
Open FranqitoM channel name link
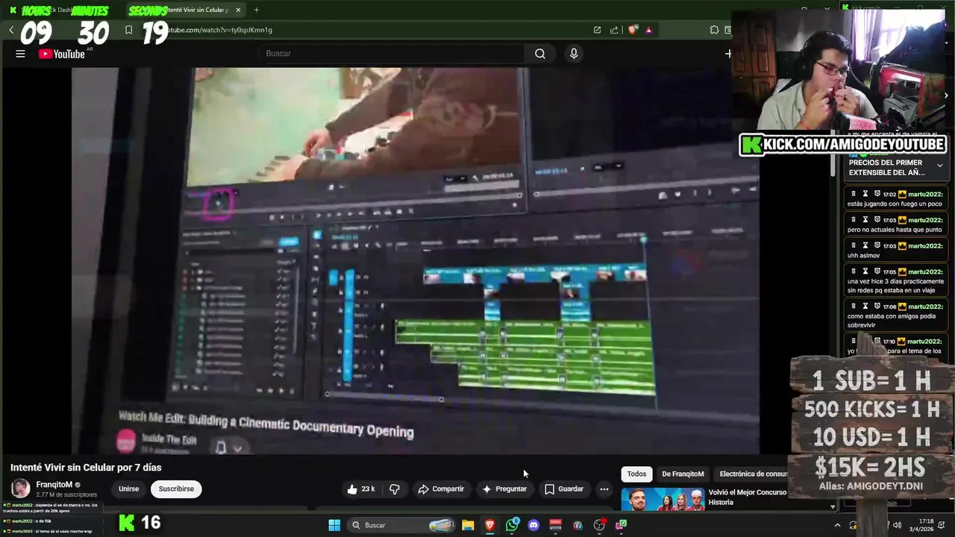click(54, 485)
